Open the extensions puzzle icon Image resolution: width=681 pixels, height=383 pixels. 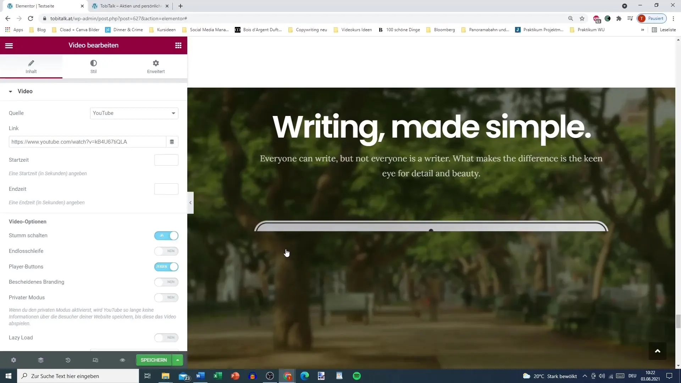tap(619, 18)
